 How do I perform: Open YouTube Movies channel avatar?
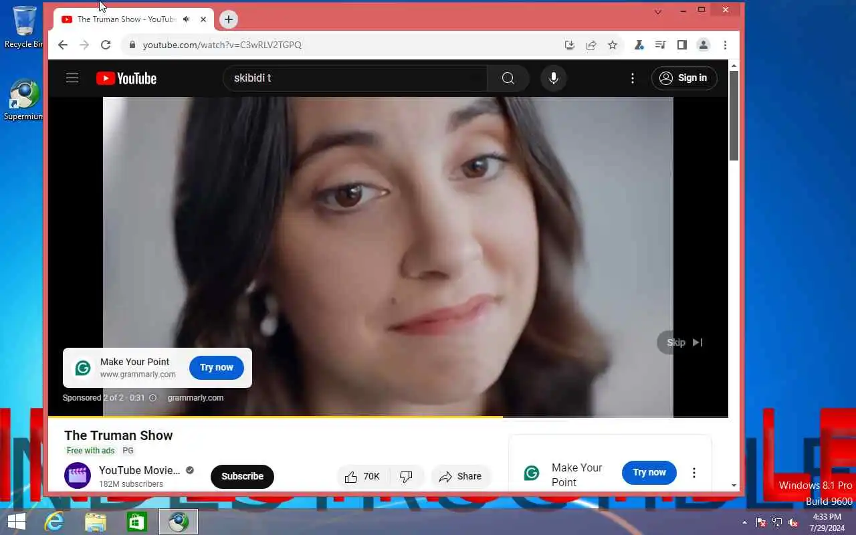click(x=78, y=476)
